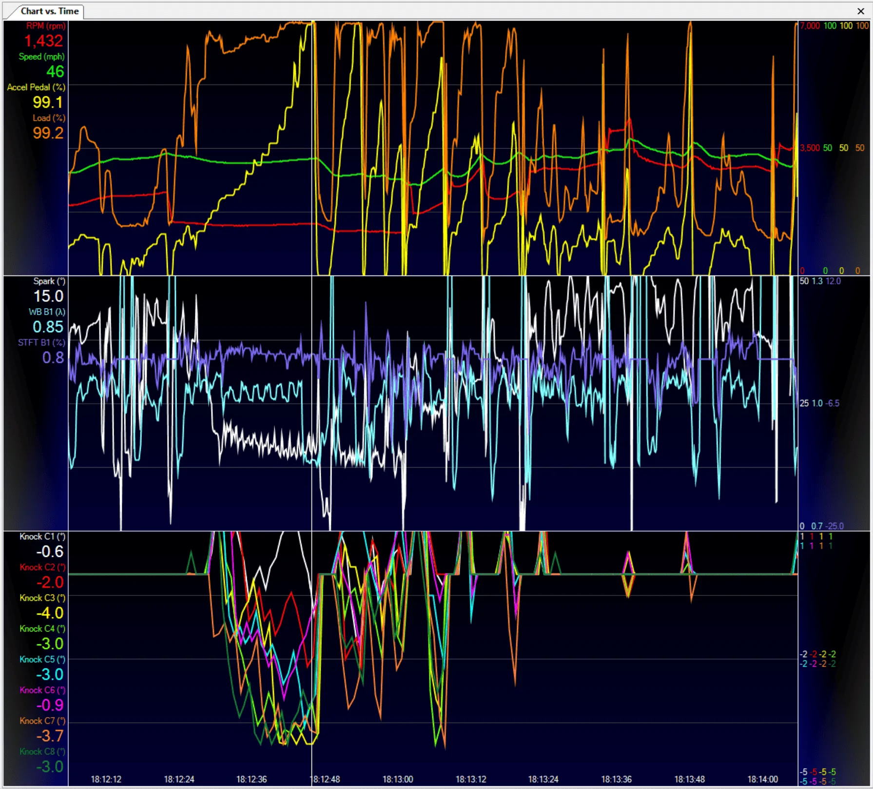Select the WB B1 (λ) label

pos(47,312)
